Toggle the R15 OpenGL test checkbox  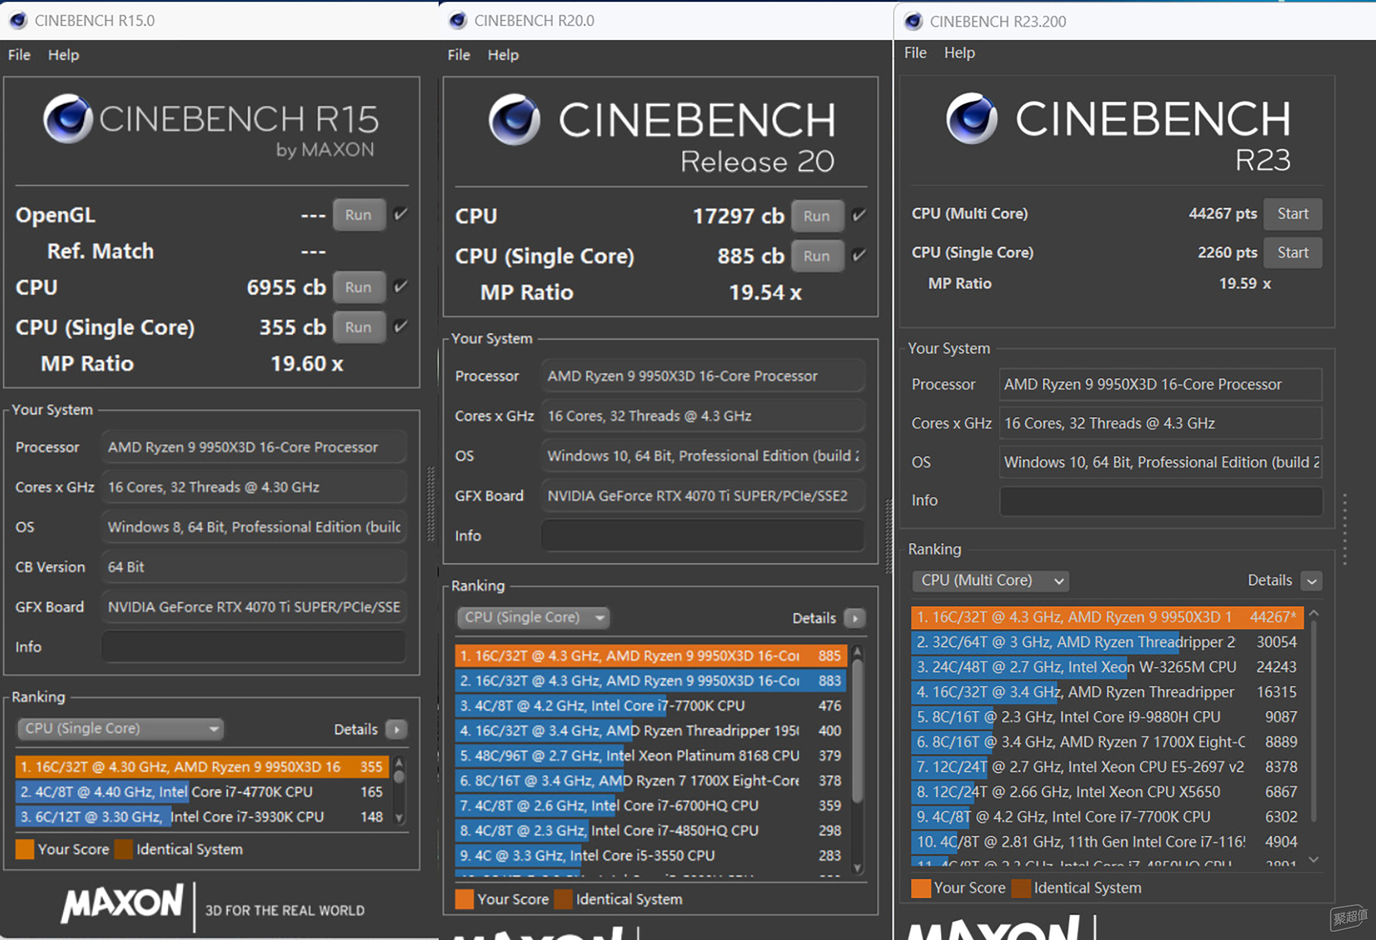coord(400,215)
